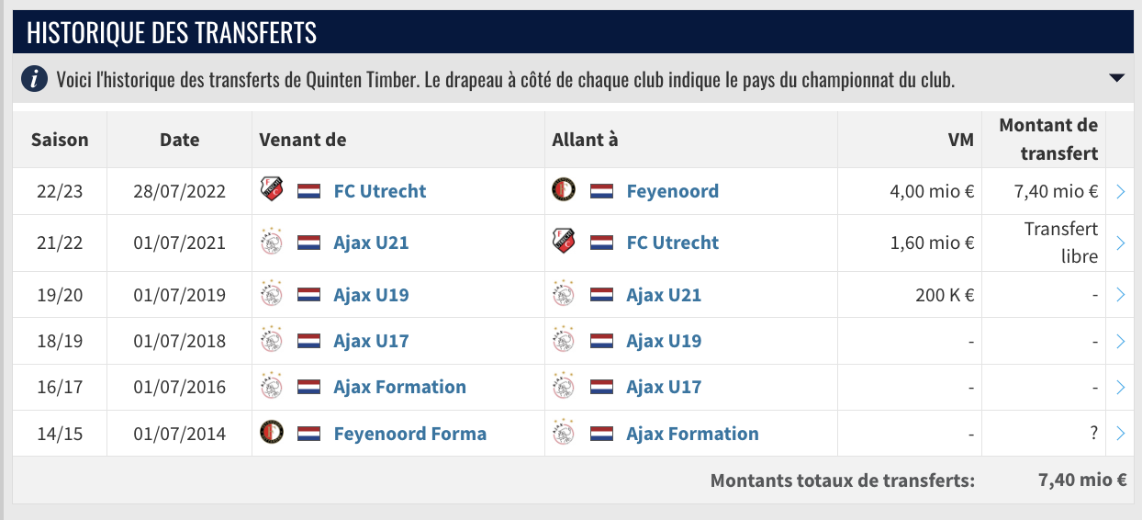Click Feyenoord crest in the 22/23 row

tap(564, 190)
